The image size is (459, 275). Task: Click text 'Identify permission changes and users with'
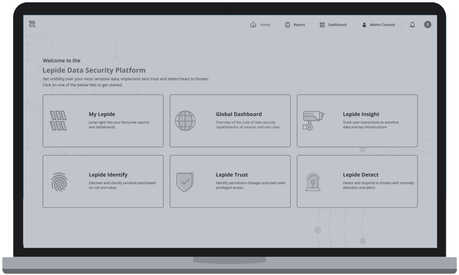(250, 183)
